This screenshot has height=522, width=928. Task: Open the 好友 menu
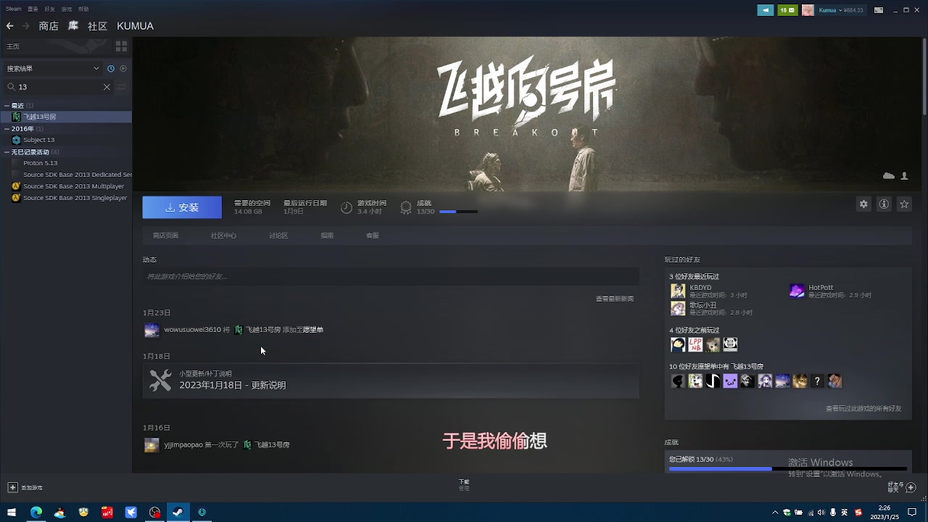click(49, 9)
